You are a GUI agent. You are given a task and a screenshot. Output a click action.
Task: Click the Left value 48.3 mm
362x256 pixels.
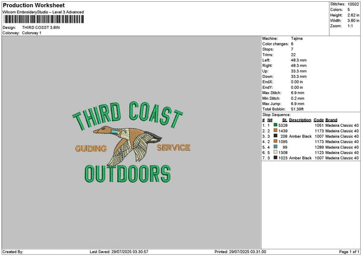tap(299, 60)
